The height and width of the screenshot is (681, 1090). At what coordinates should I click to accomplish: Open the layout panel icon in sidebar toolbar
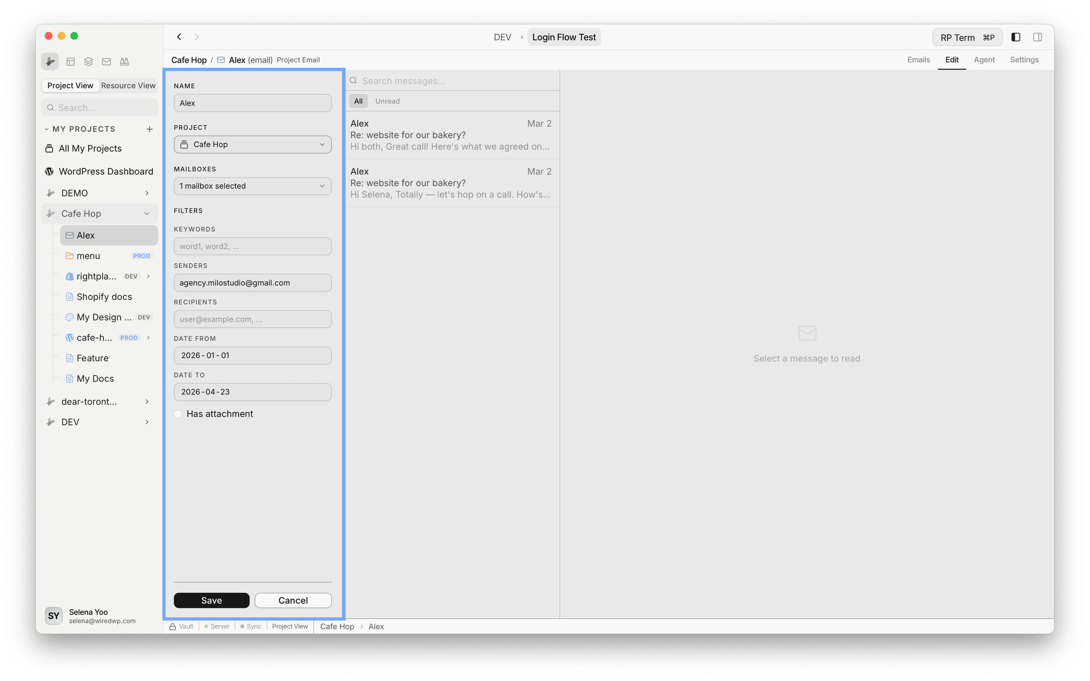(71, 62)
